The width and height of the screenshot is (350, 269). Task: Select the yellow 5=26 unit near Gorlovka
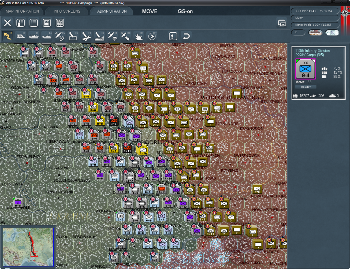tap(143, 150)
